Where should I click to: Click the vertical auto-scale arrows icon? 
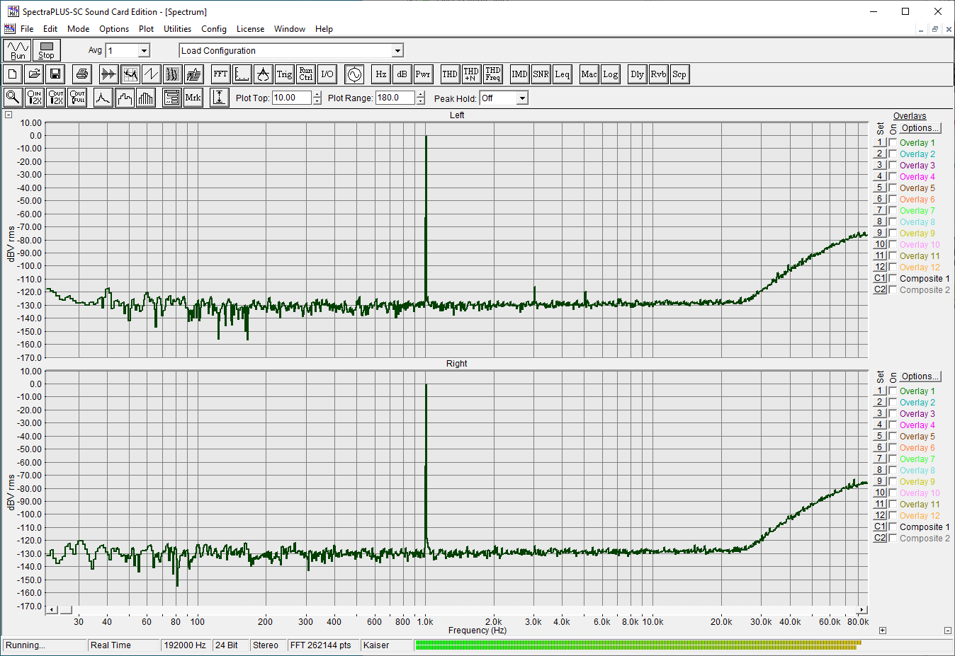220,98
